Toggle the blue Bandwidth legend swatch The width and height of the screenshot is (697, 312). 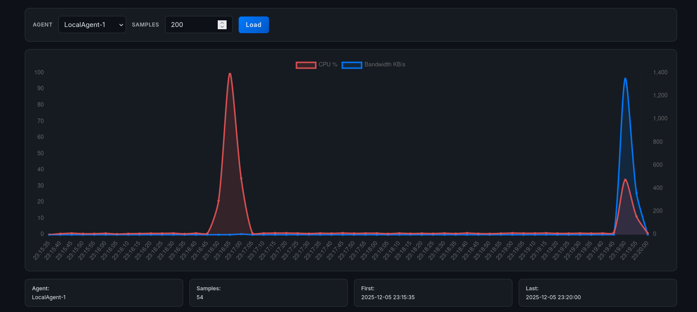pyautogui.click(x=352, y=65)
